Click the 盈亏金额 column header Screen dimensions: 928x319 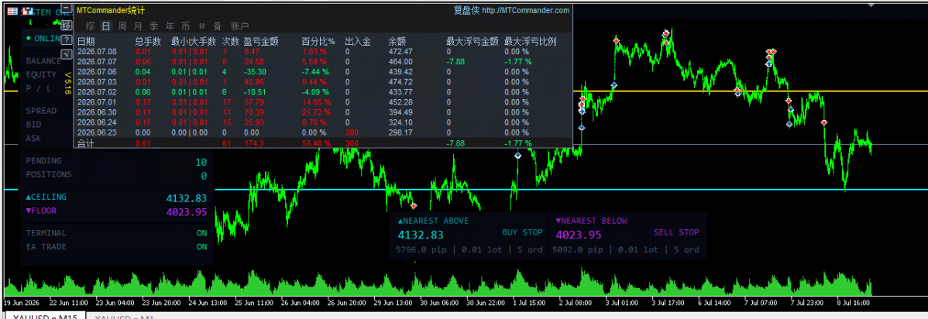pyautogui.click(x=261, y=42)
